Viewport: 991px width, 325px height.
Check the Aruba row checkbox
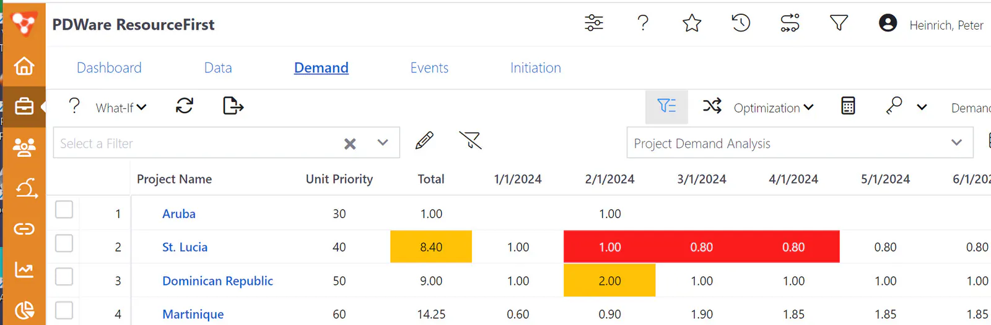pos(64,209)
